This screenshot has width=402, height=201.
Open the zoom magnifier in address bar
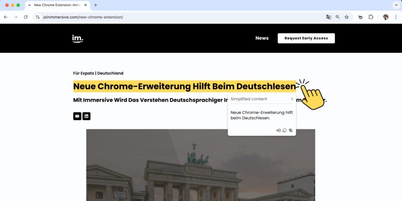[x=338, y=17]
